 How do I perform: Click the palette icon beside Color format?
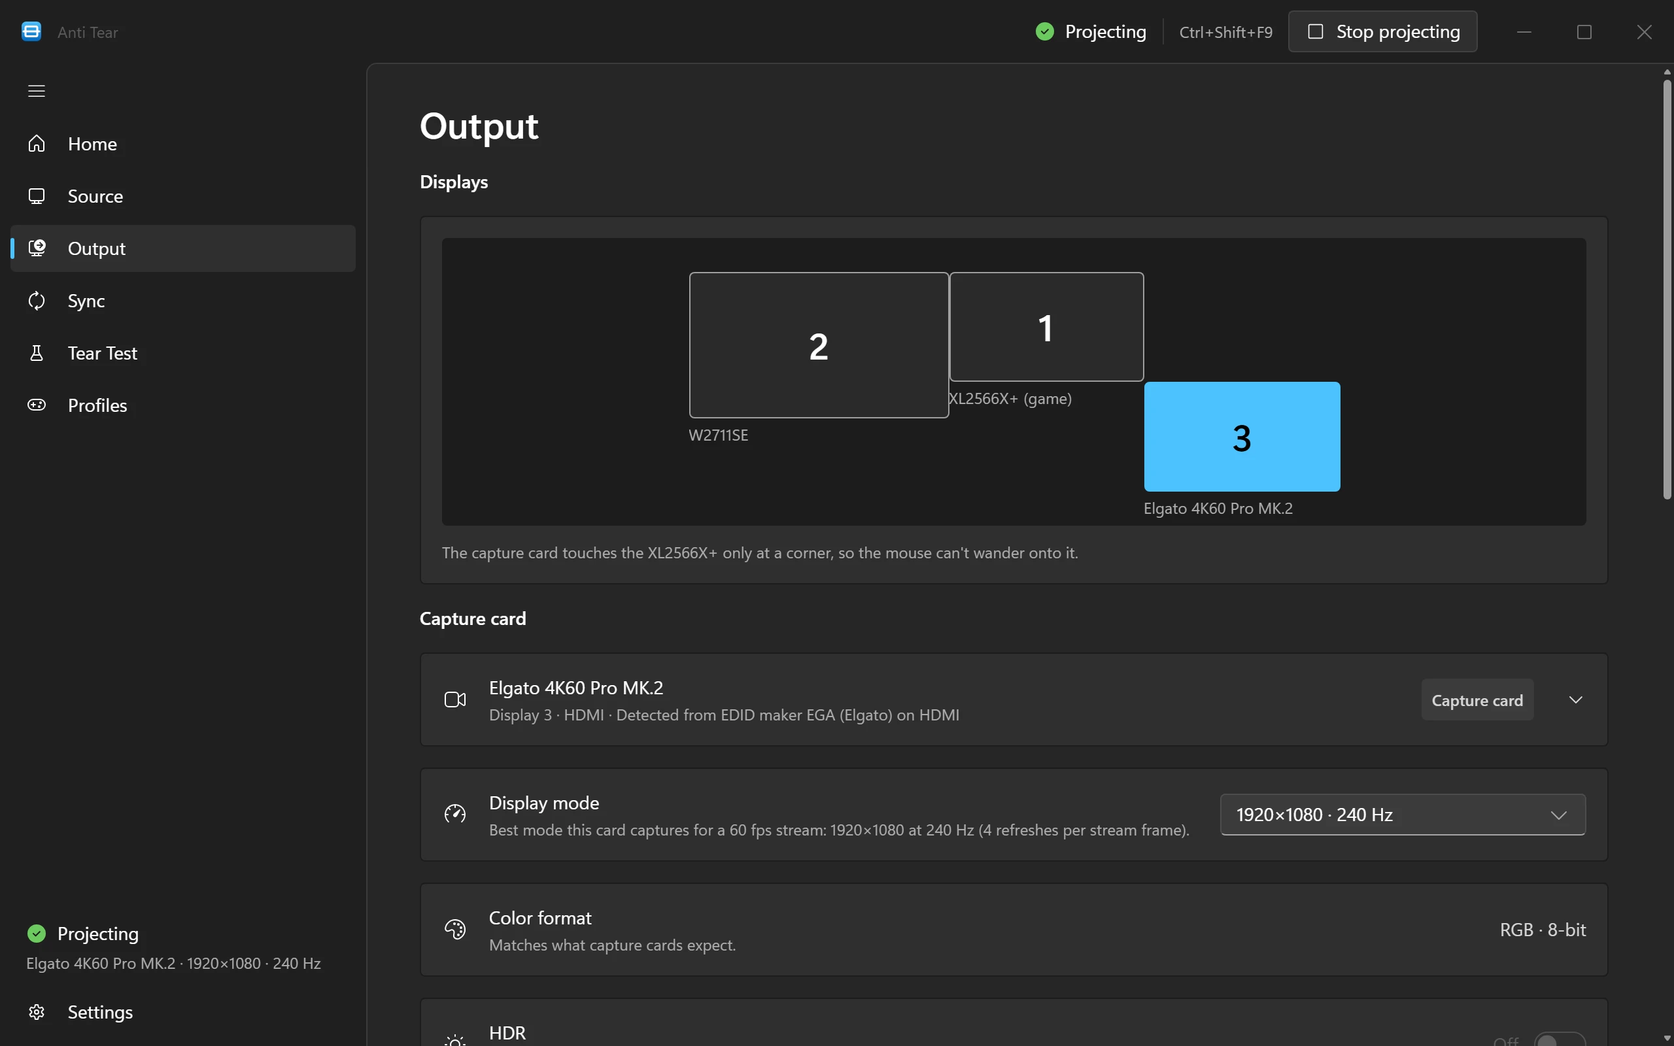coord(455,929)
